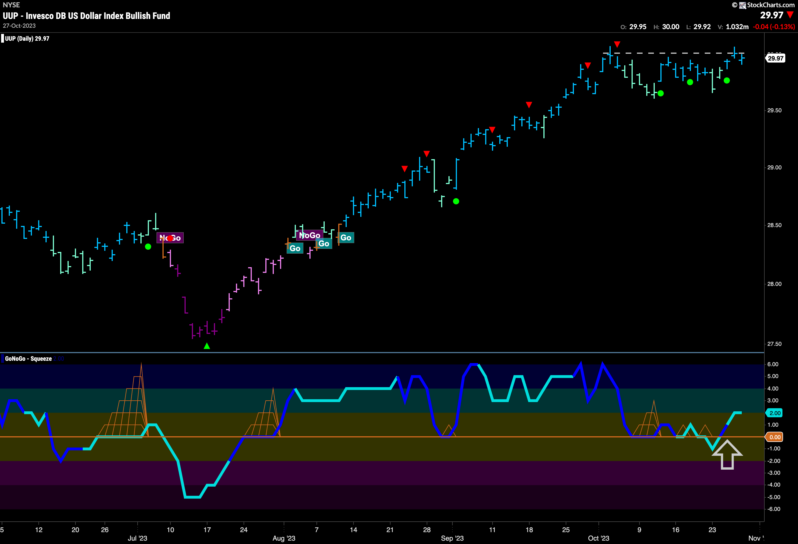Click the 'NYSE' exchange label
The width and height of the screenshot is (798, 544).
pos(11,5)
